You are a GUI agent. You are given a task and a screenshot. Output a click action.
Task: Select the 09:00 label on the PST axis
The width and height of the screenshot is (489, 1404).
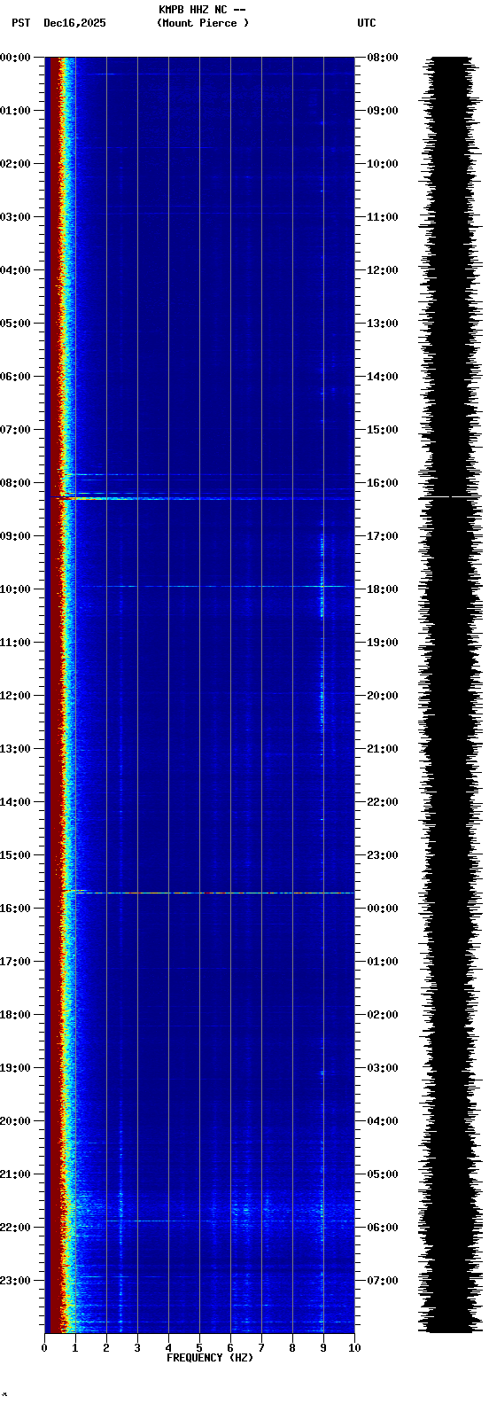click(16, 536)
